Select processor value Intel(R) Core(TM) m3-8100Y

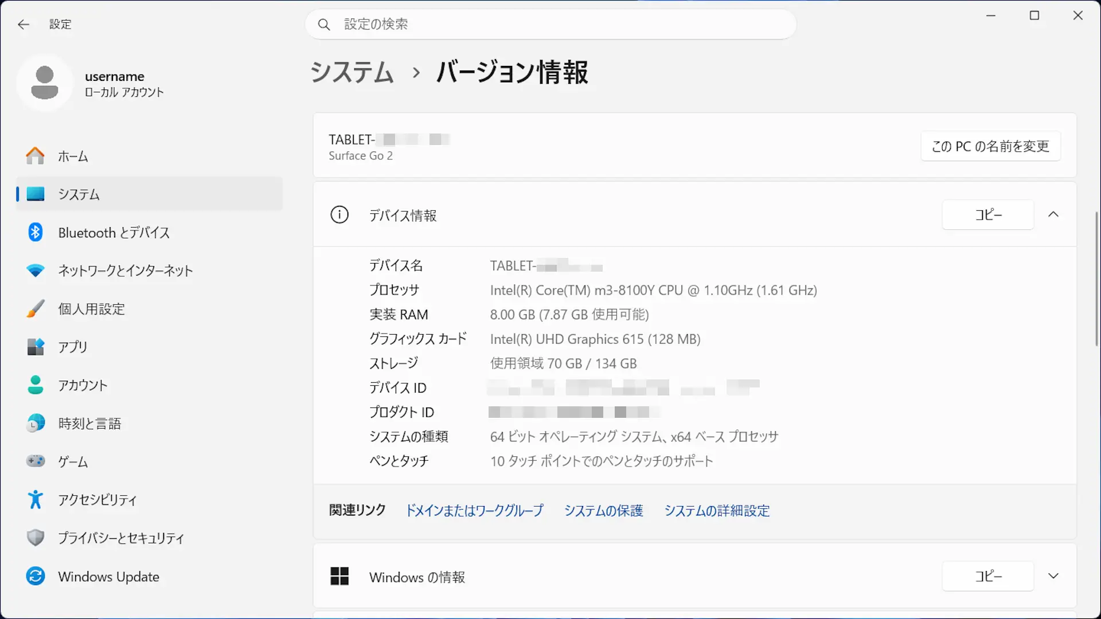(x=653, y=290)
